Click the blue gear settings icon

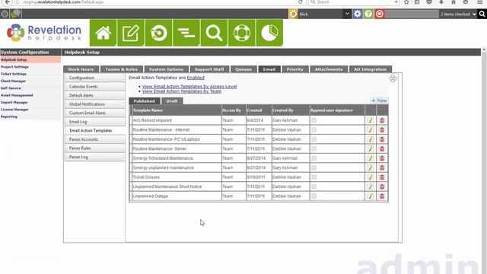pos(358,14)
